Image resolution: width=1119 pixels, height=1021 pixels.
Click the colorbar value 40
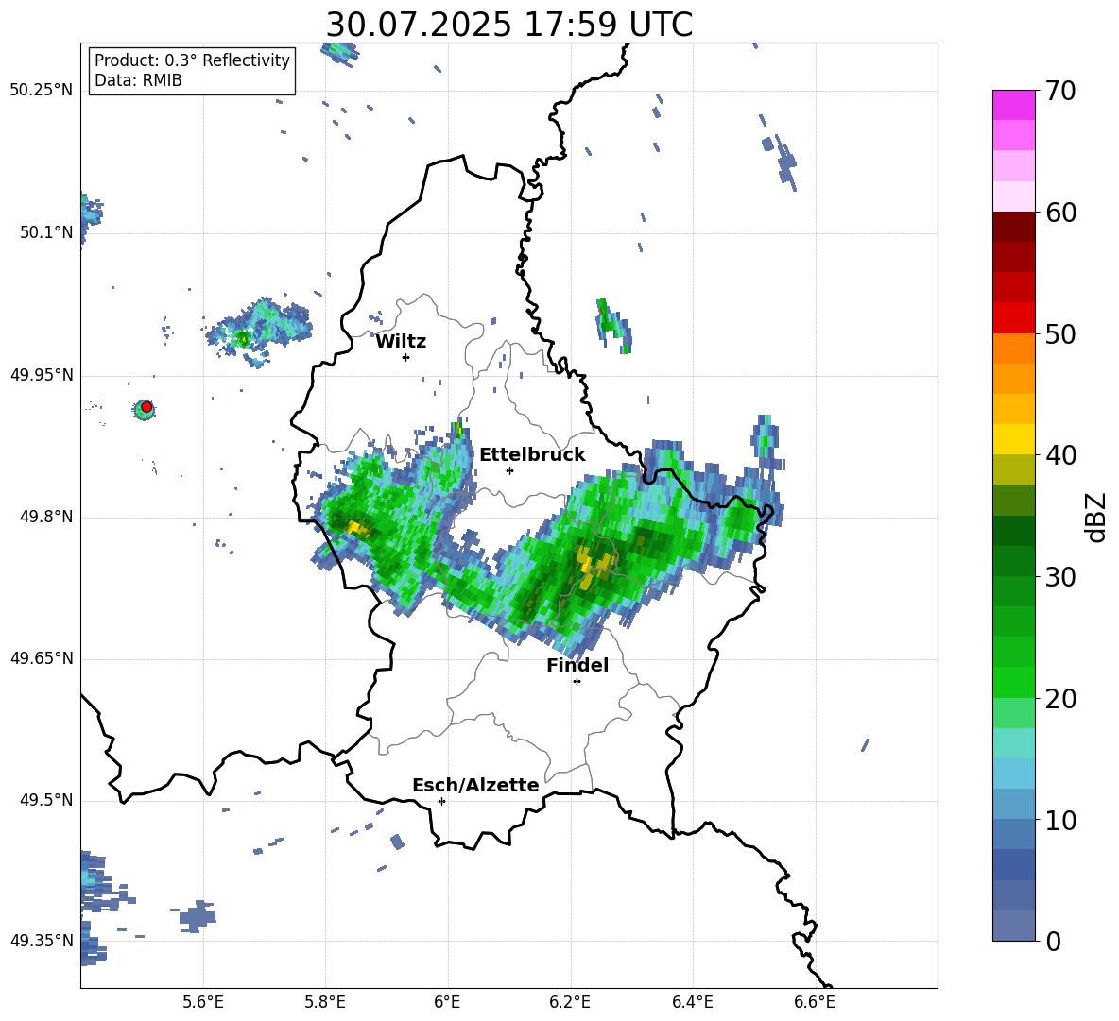tap(1060, 455)
